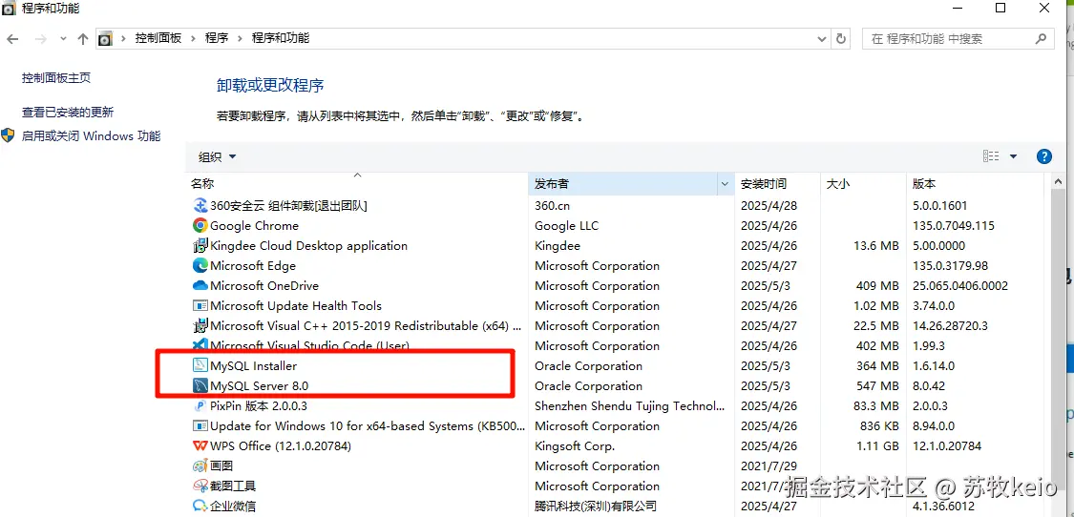Open recent locations dropdown arrow
This screenshot has height=517, width=1074.
pyautogui.click(x=64, y=39)
